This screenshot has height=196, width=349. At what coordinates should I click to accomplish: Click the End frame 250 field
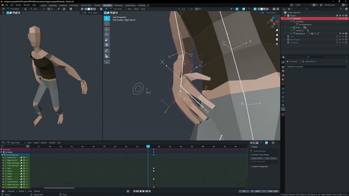(x=273, y=191)
